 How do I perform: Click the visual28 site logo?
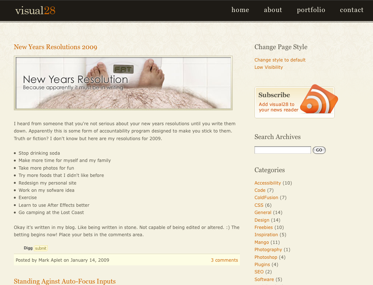point(35,11)
